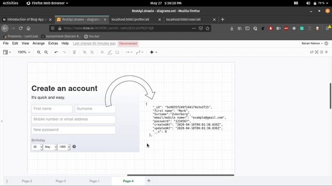This screenshot has width=332, height=186.
Task: Click the Surname input field
Action: pyautogui.click(x=95, y=109)
